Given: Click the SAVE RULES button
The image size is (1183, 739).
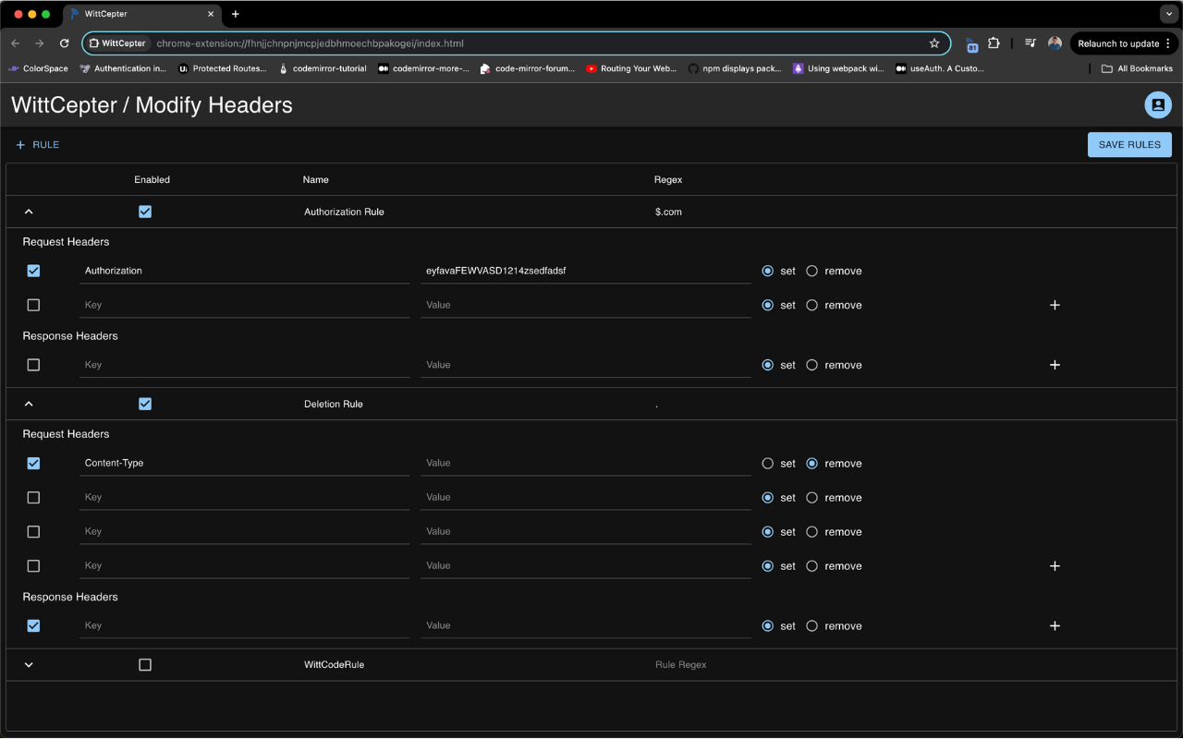Looking at the screenshot, I should click(x=1129, y=145).
